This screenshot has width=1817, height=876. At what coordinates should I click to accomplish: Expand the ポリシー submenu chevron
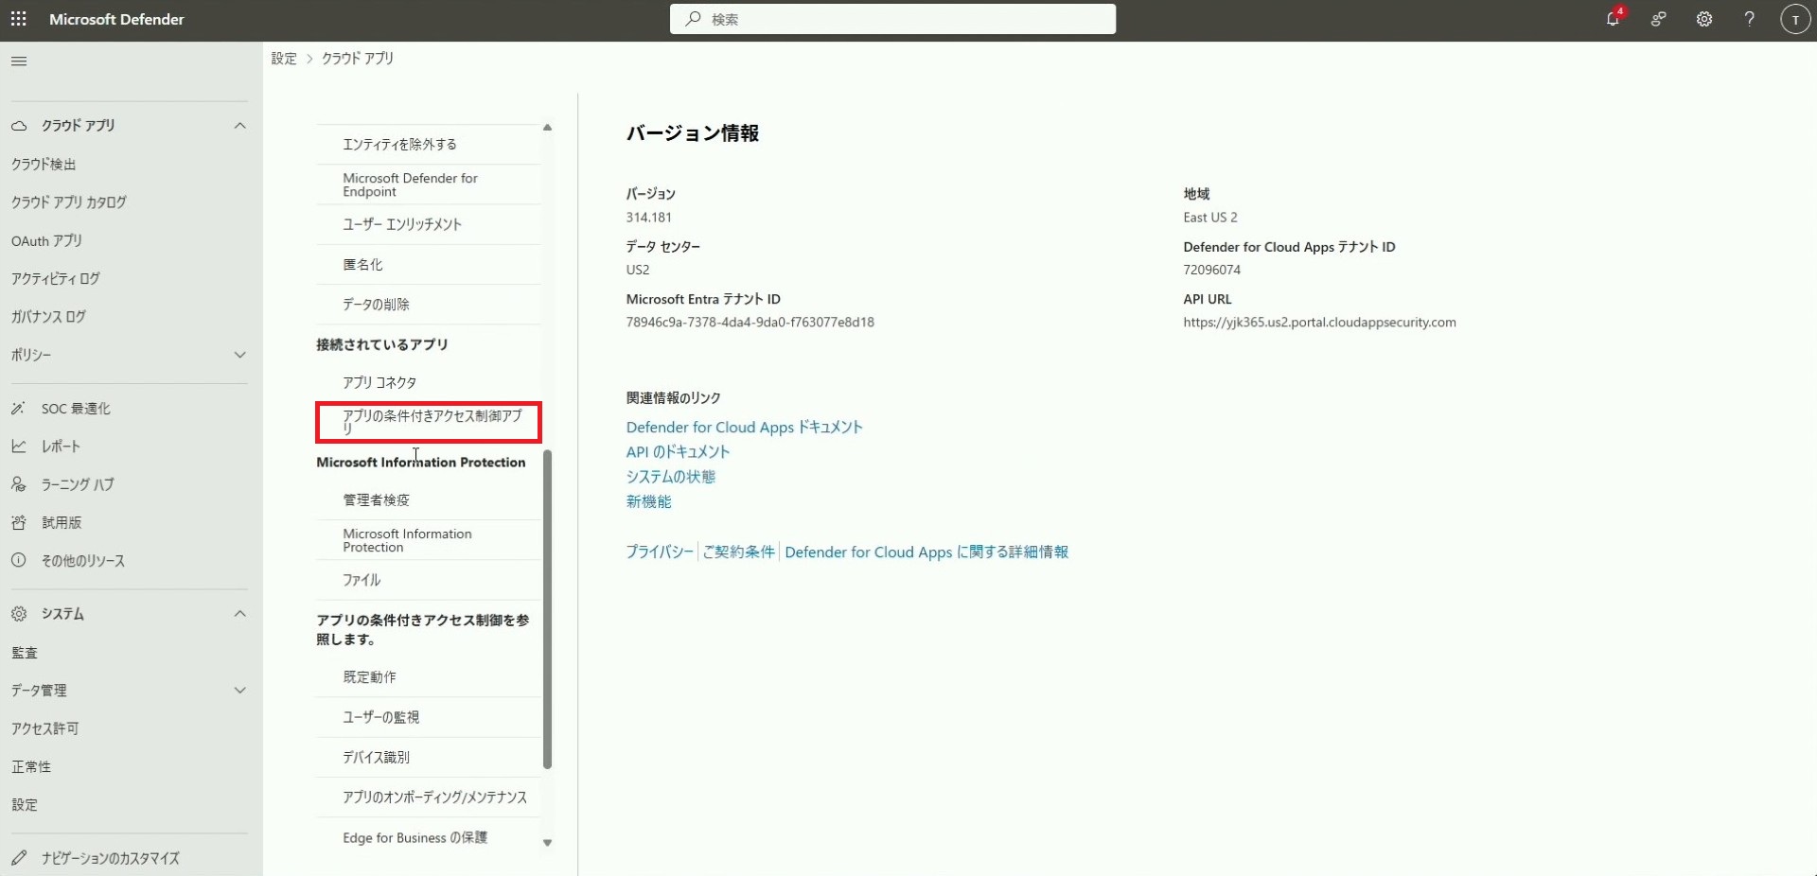coord(240,355)
